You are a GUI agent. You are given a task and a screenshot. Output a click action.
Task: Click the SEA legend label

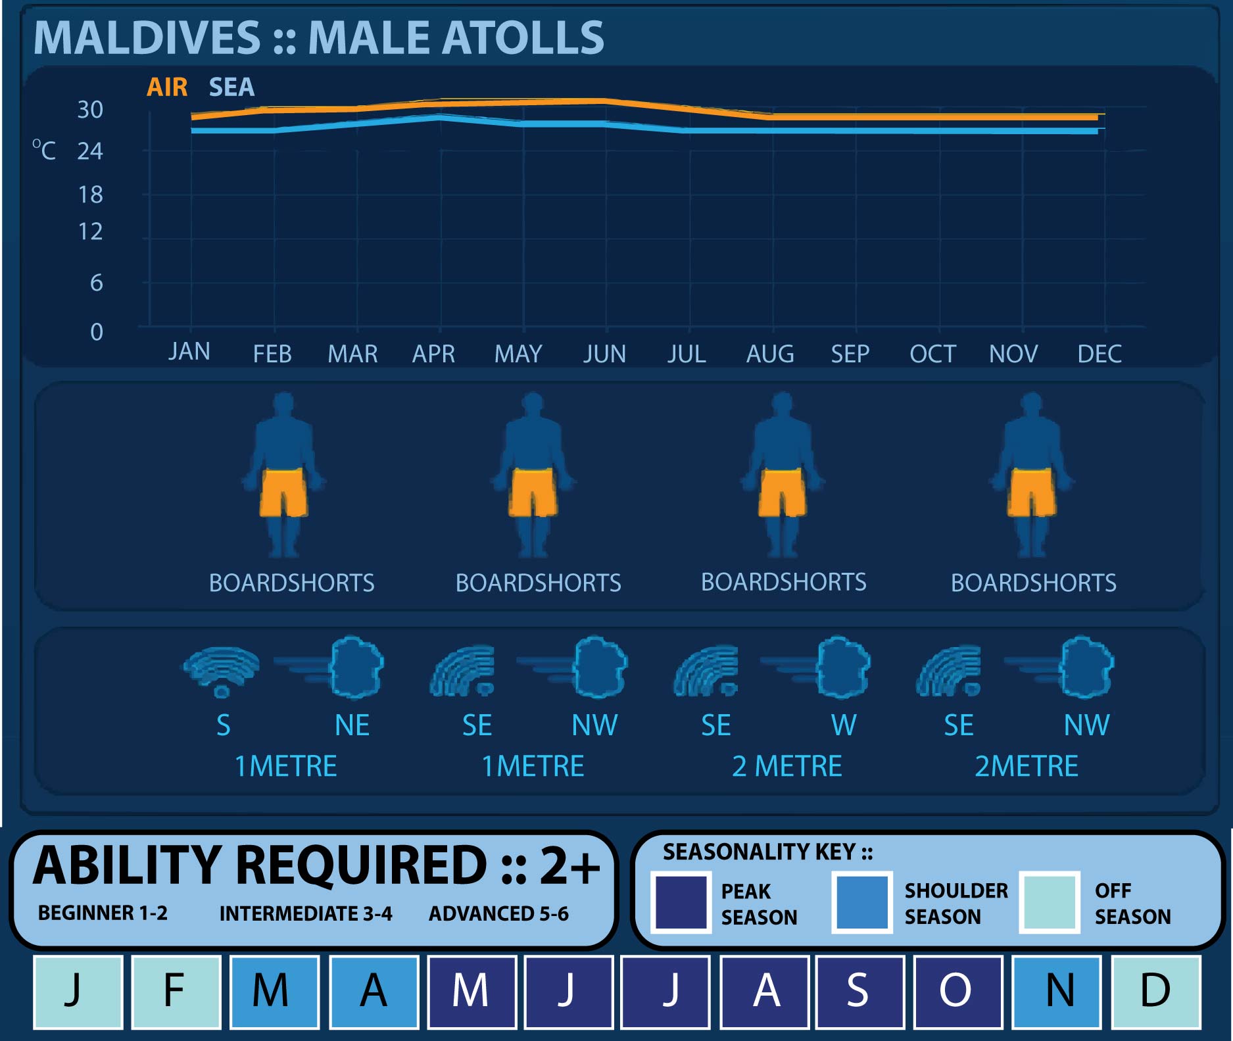231,87
